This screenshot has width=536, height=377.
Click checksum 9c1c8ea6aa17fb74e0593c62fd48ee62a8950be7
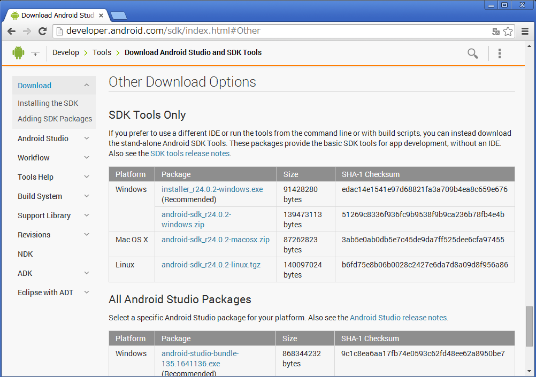click(x=423, y=353)
